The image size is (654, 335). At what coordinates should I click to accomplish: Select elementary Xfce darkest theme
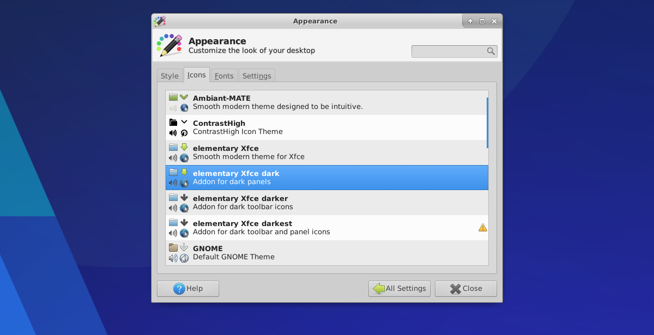[x=327, y=228]
